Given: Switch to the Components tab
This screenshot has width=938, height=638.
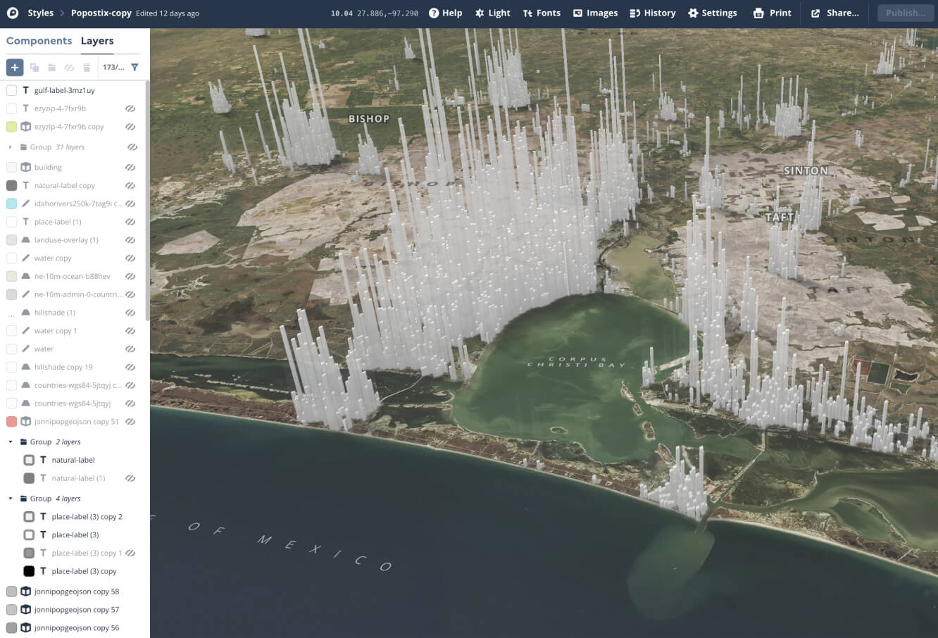Looking at the screenshot, I should (x=39, y=41).
